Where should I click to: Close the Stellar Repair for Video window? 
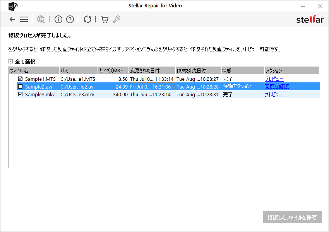pyautogui.click(x=320, y=6)
